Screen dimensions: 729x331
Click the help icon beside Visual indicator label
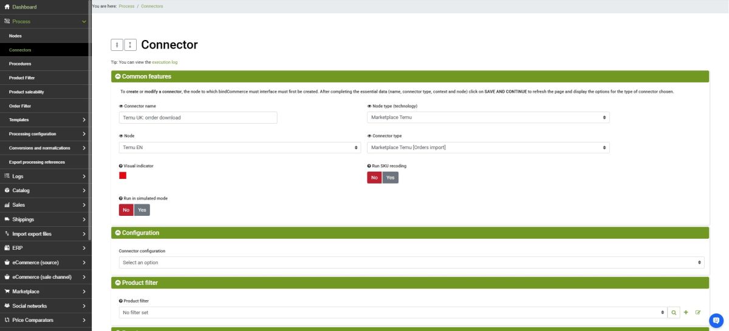(x=121, y=166)
